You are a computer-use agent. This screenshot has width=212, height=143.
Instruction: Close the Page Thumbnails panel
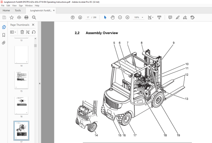[x=33, y=25]
